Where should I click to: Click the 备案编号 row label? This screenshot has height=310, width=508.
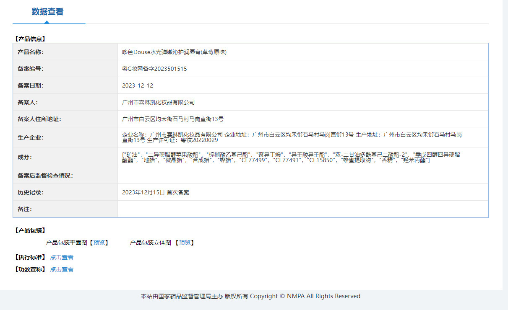tap(30, 69)
